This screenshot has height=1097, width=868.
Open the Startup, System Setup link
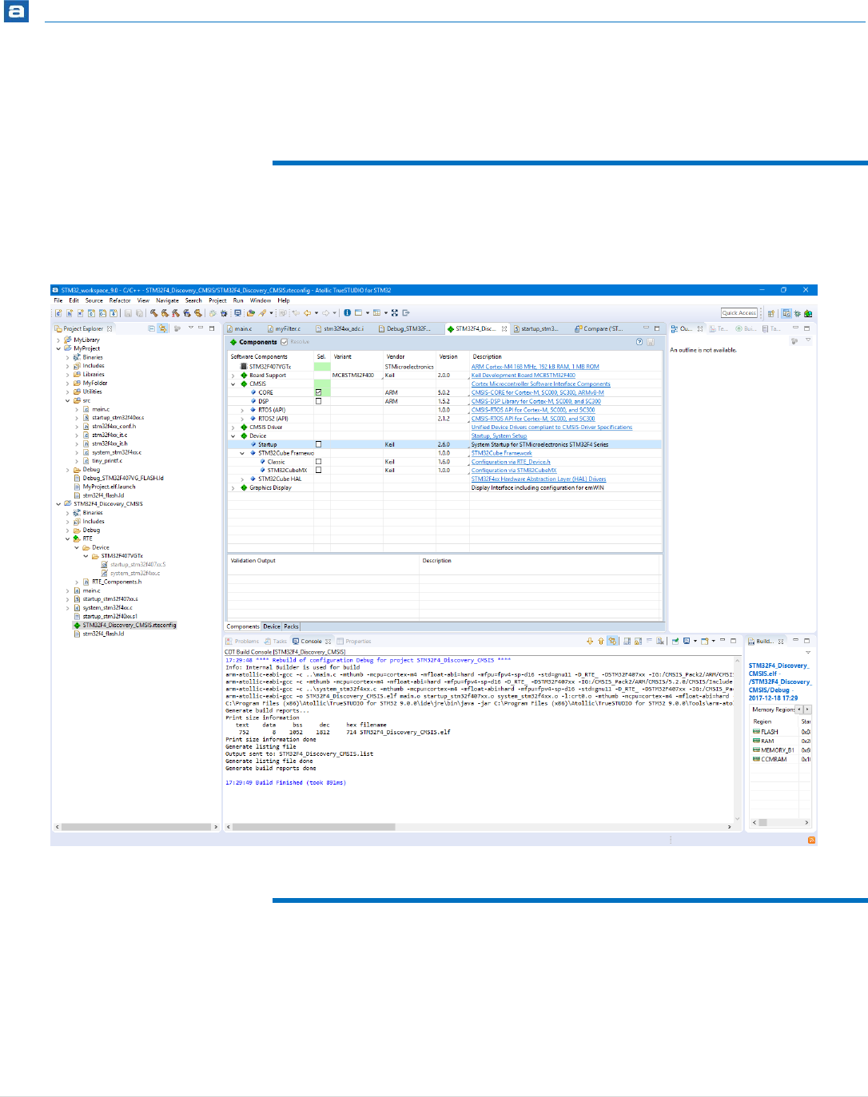coord(500,436)
